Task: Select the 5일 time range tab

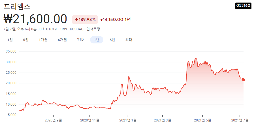Action: [26, 40]
